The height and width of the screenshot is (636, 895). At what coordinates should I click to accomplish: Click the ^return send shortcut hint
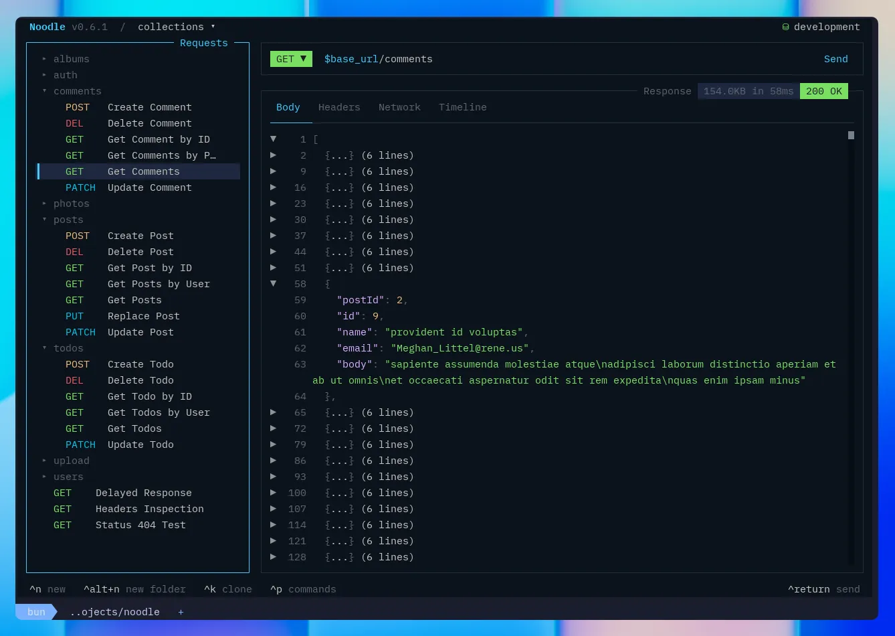[824, 589]
